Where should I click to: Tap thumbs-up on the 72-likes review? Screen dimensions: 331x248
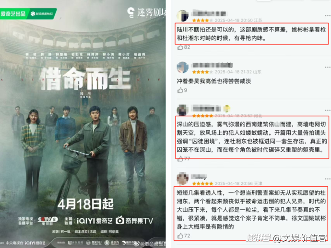(x=180, y=236)
